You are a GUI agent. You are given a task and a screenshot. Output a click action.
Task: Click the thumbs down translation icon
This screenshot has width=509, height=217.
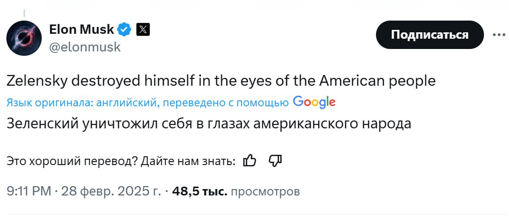pos(275,161)
